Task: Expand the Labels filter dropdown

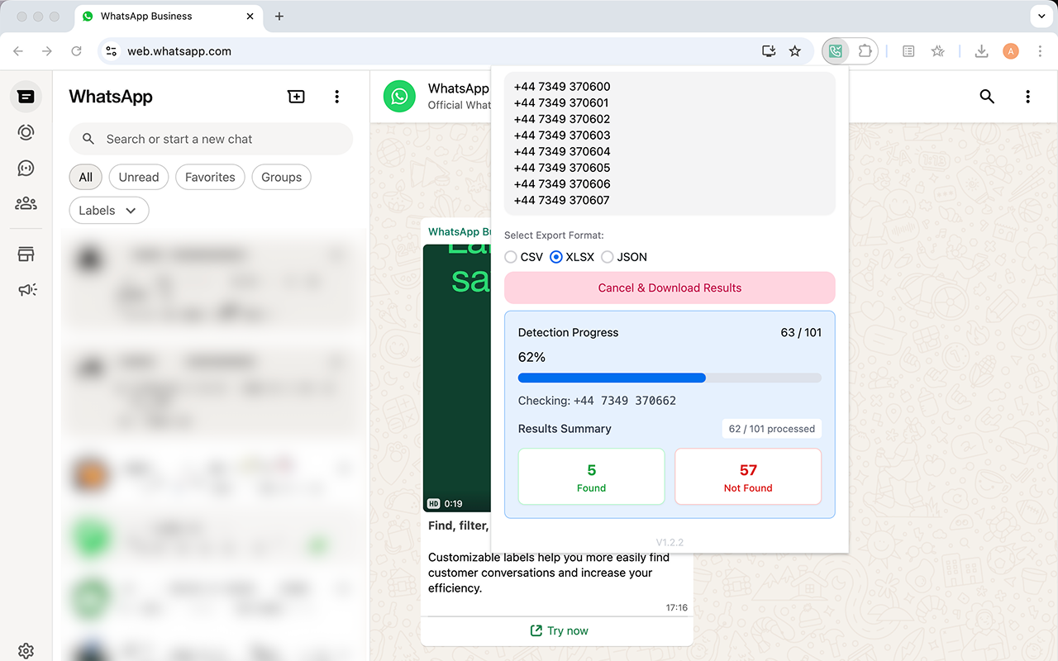Action: click(108, 210)
